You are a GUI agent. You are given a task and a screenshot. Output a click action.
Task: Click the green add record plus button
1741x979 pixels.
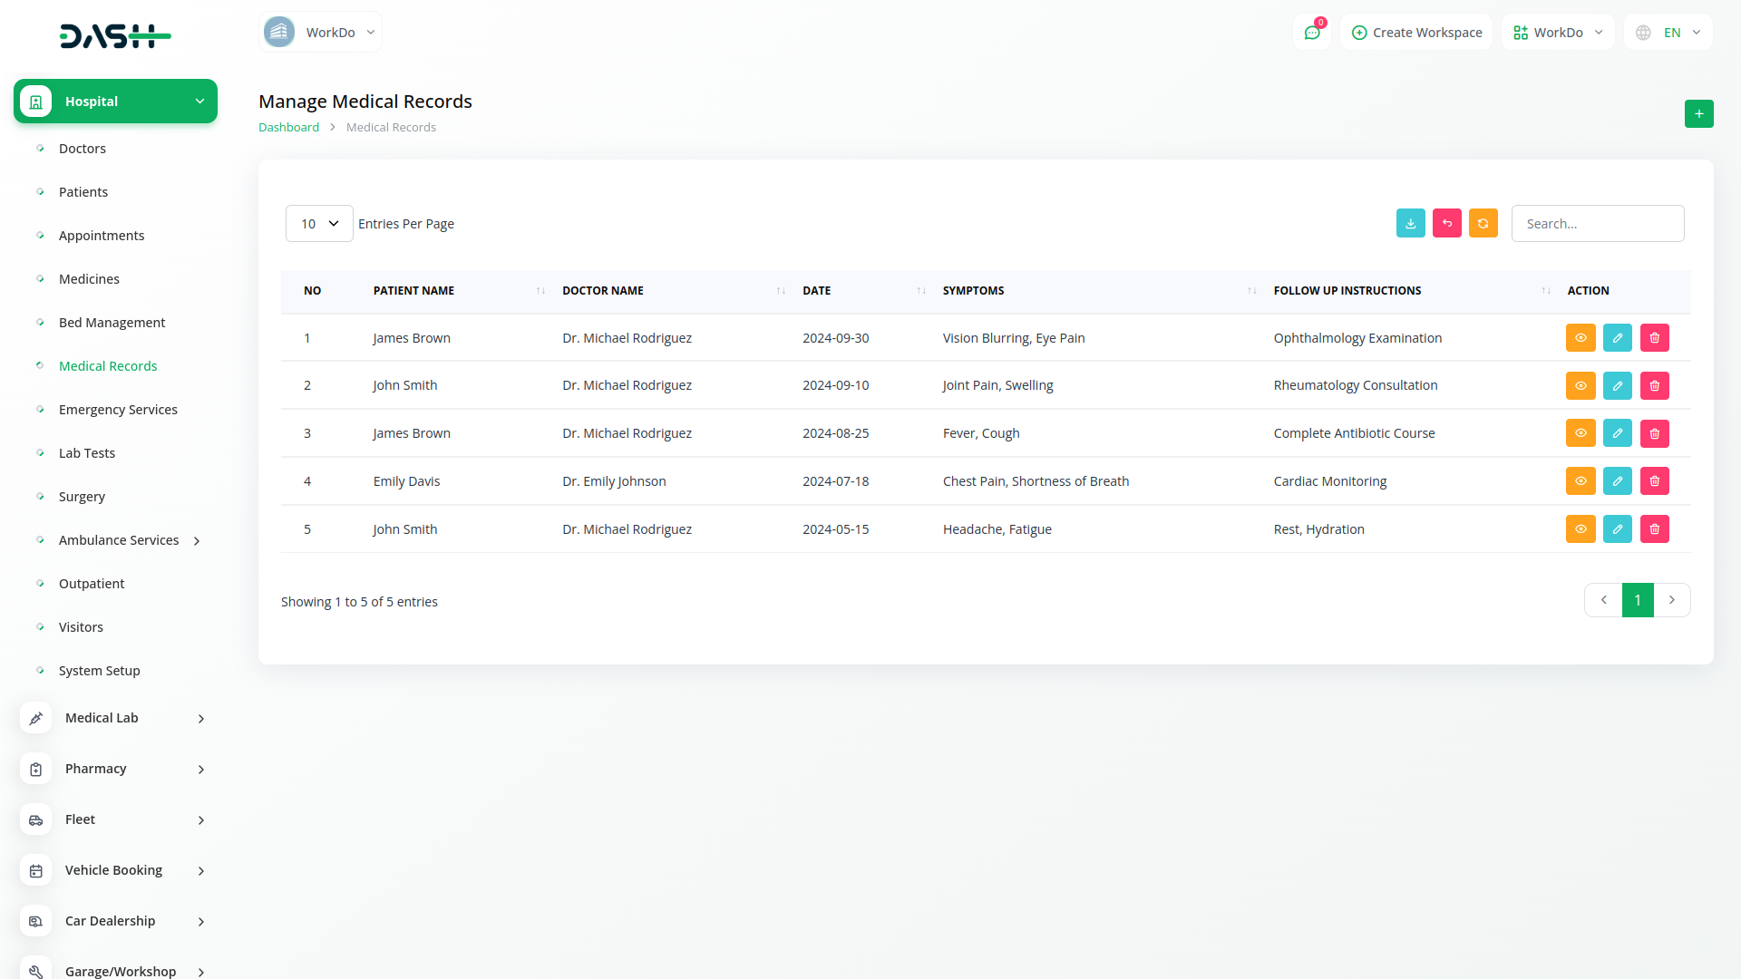tap(1698, 114)
